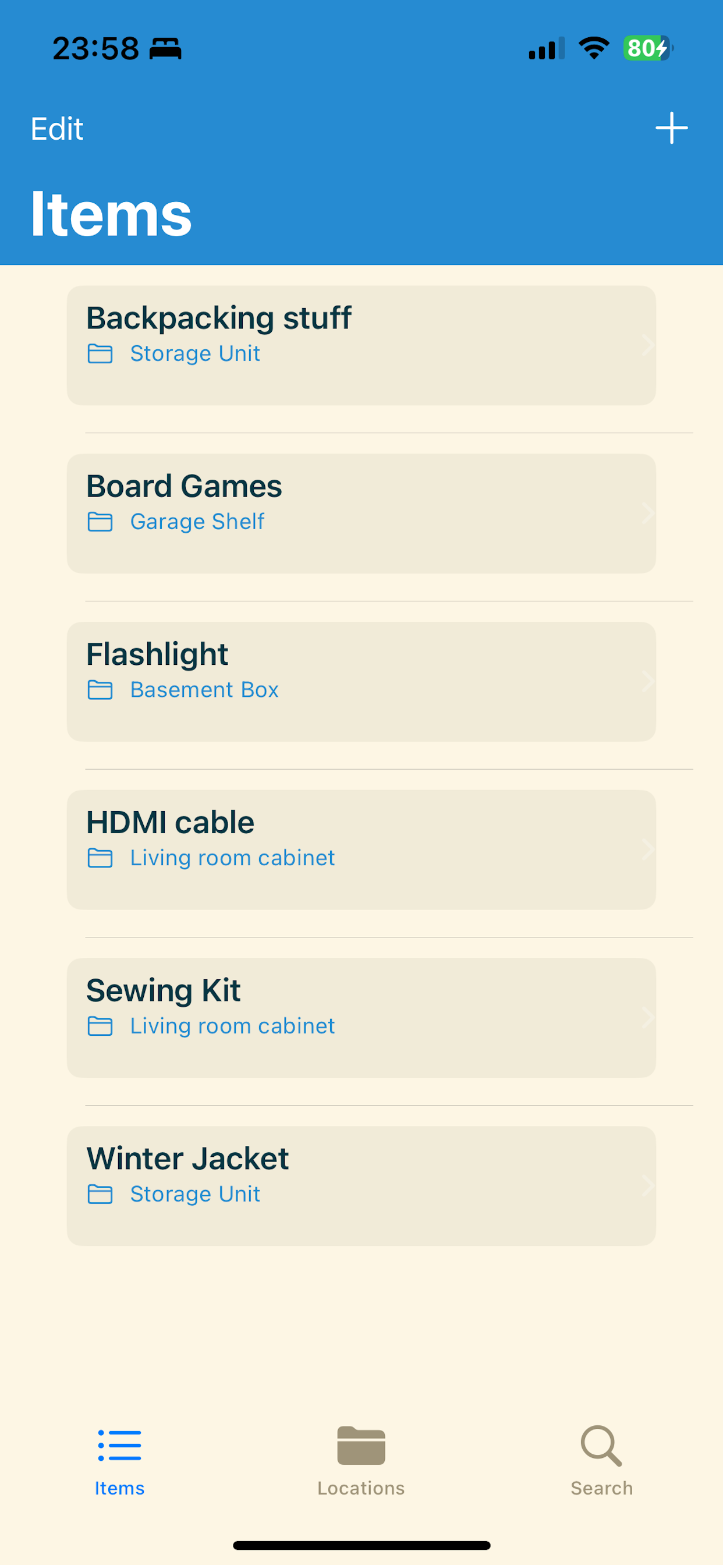Tap folder icon under HDMI cable

100,858
